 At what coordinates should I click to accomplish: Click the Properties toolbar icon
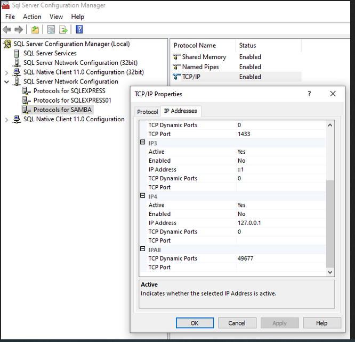click(x=51, y=29)
